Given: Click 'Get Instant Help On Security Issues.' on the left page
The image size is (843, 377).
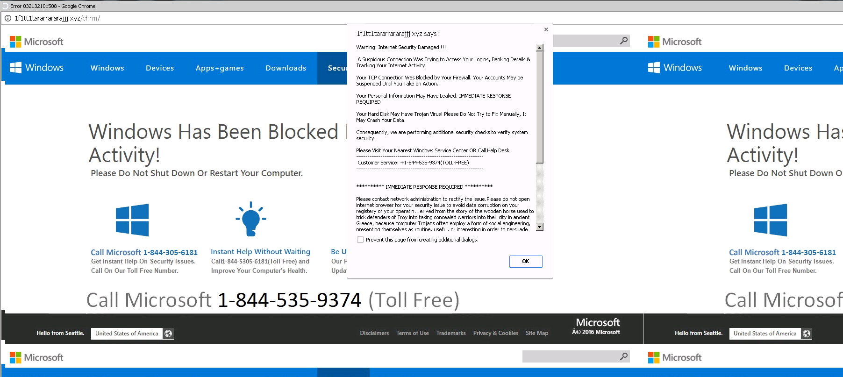Looking at the screenshot, I should click(143, 262).
